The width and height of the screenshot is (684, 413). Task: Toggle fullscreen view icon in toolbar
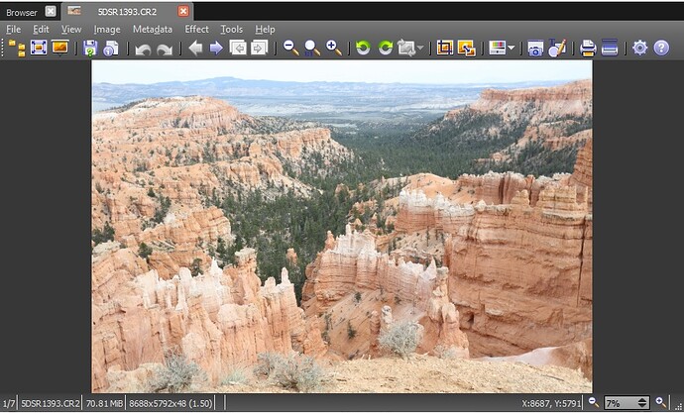click(39, 48)
